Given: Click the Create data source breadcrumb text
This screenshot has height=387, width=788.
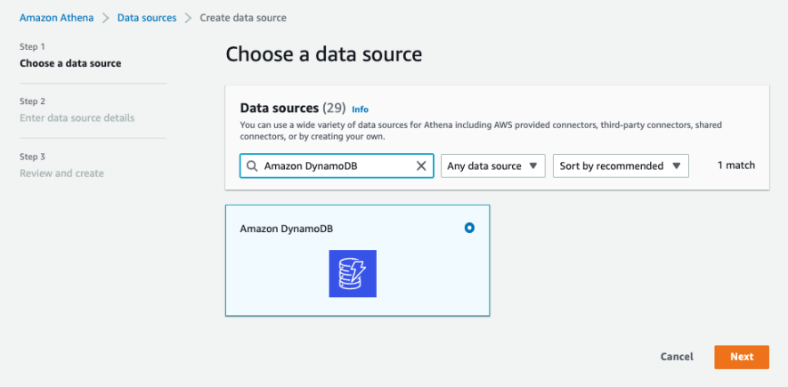Looking at the screenshot, I should 243,18.
